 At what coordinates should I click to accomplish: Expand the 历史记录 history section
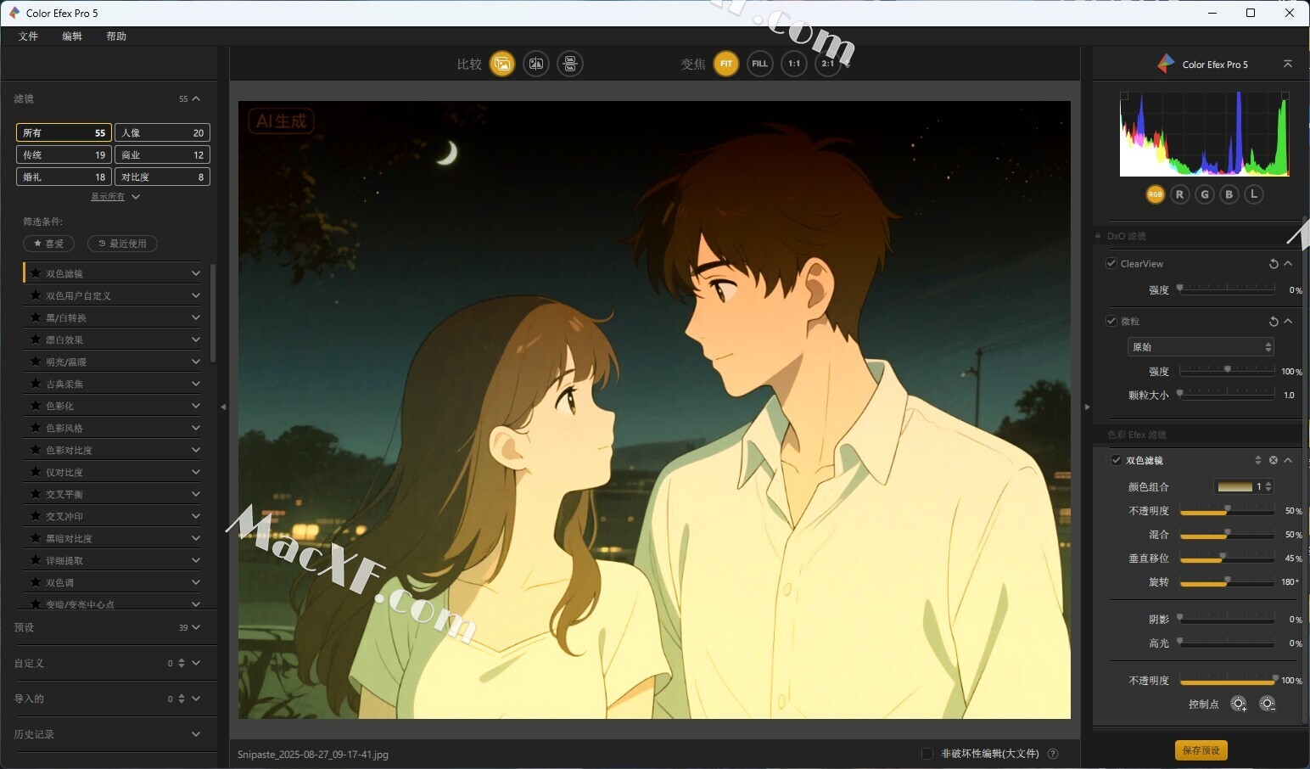(x=196, y=734)
